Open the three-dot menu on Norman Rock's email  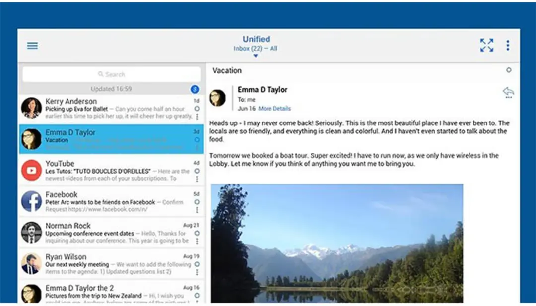[197, 241]
